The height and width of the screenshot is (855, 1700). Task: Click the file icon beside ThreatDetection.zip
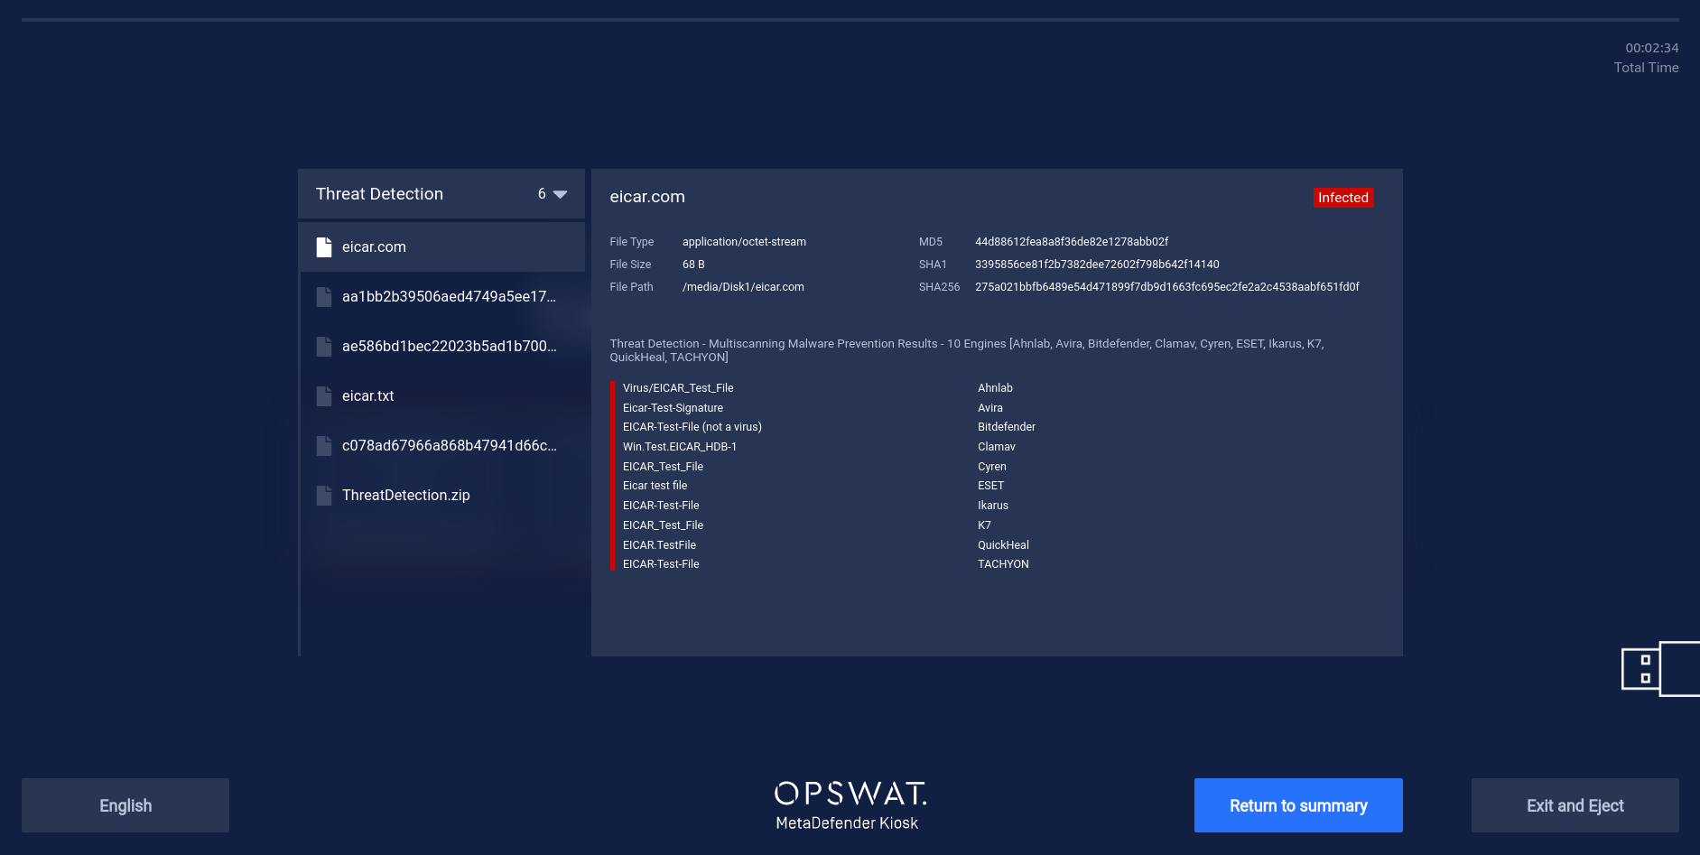click(324, 496)
